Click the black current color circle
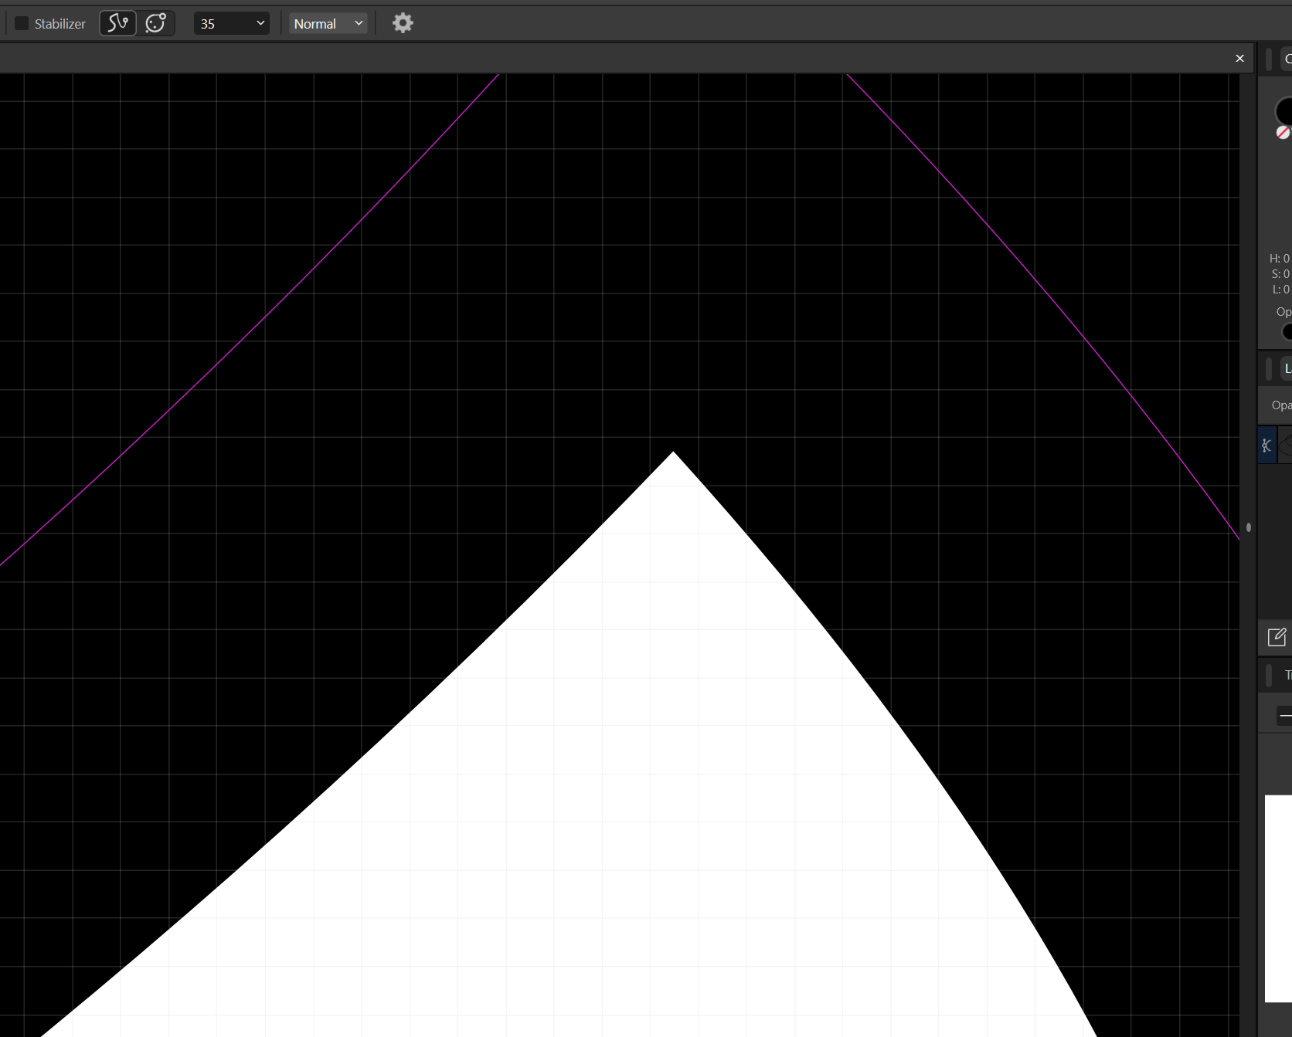Screen dimensions: 1292x1037 coord(1284,110)
